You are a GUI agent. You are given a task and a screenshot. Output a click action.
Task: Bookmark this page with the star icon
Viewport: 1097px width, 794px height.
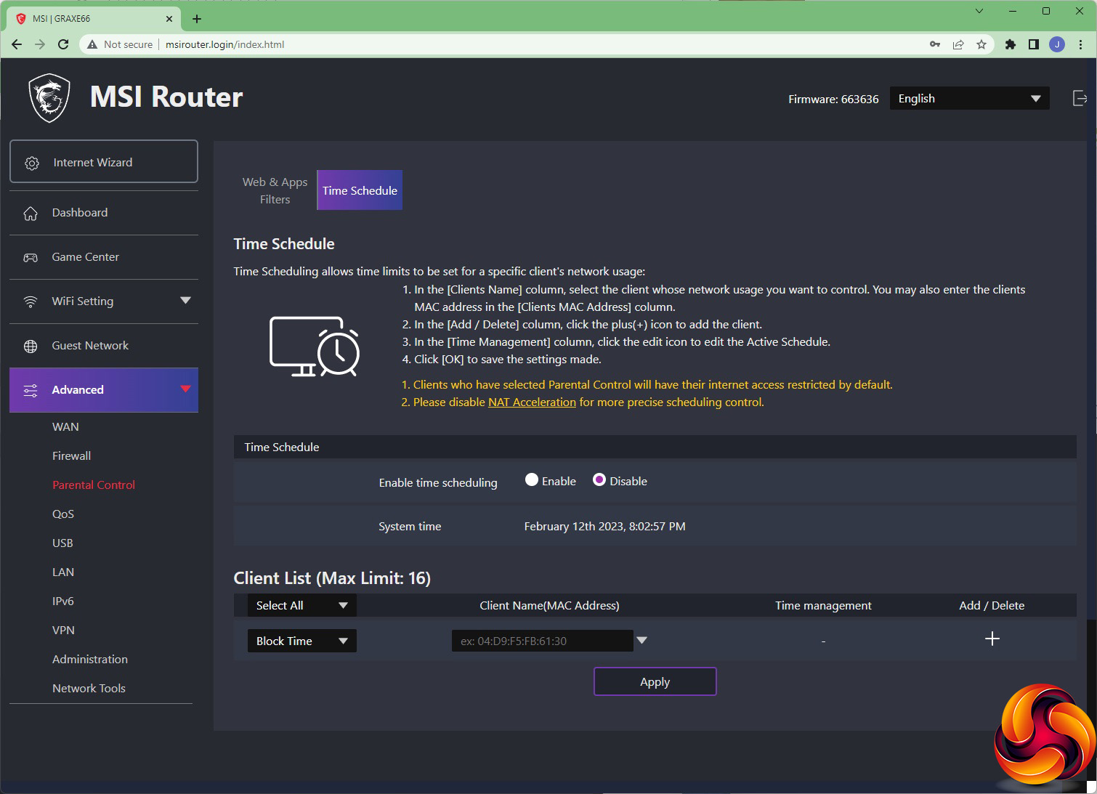[981, 44]
